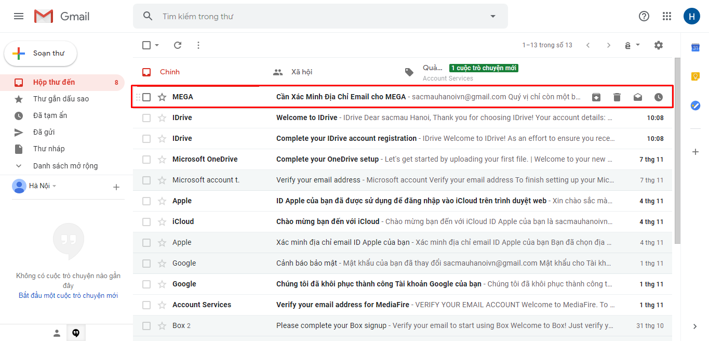Click the inbox vertical scrollbar
The height and width of the screenshot is (341, 709).
point(677,151)
